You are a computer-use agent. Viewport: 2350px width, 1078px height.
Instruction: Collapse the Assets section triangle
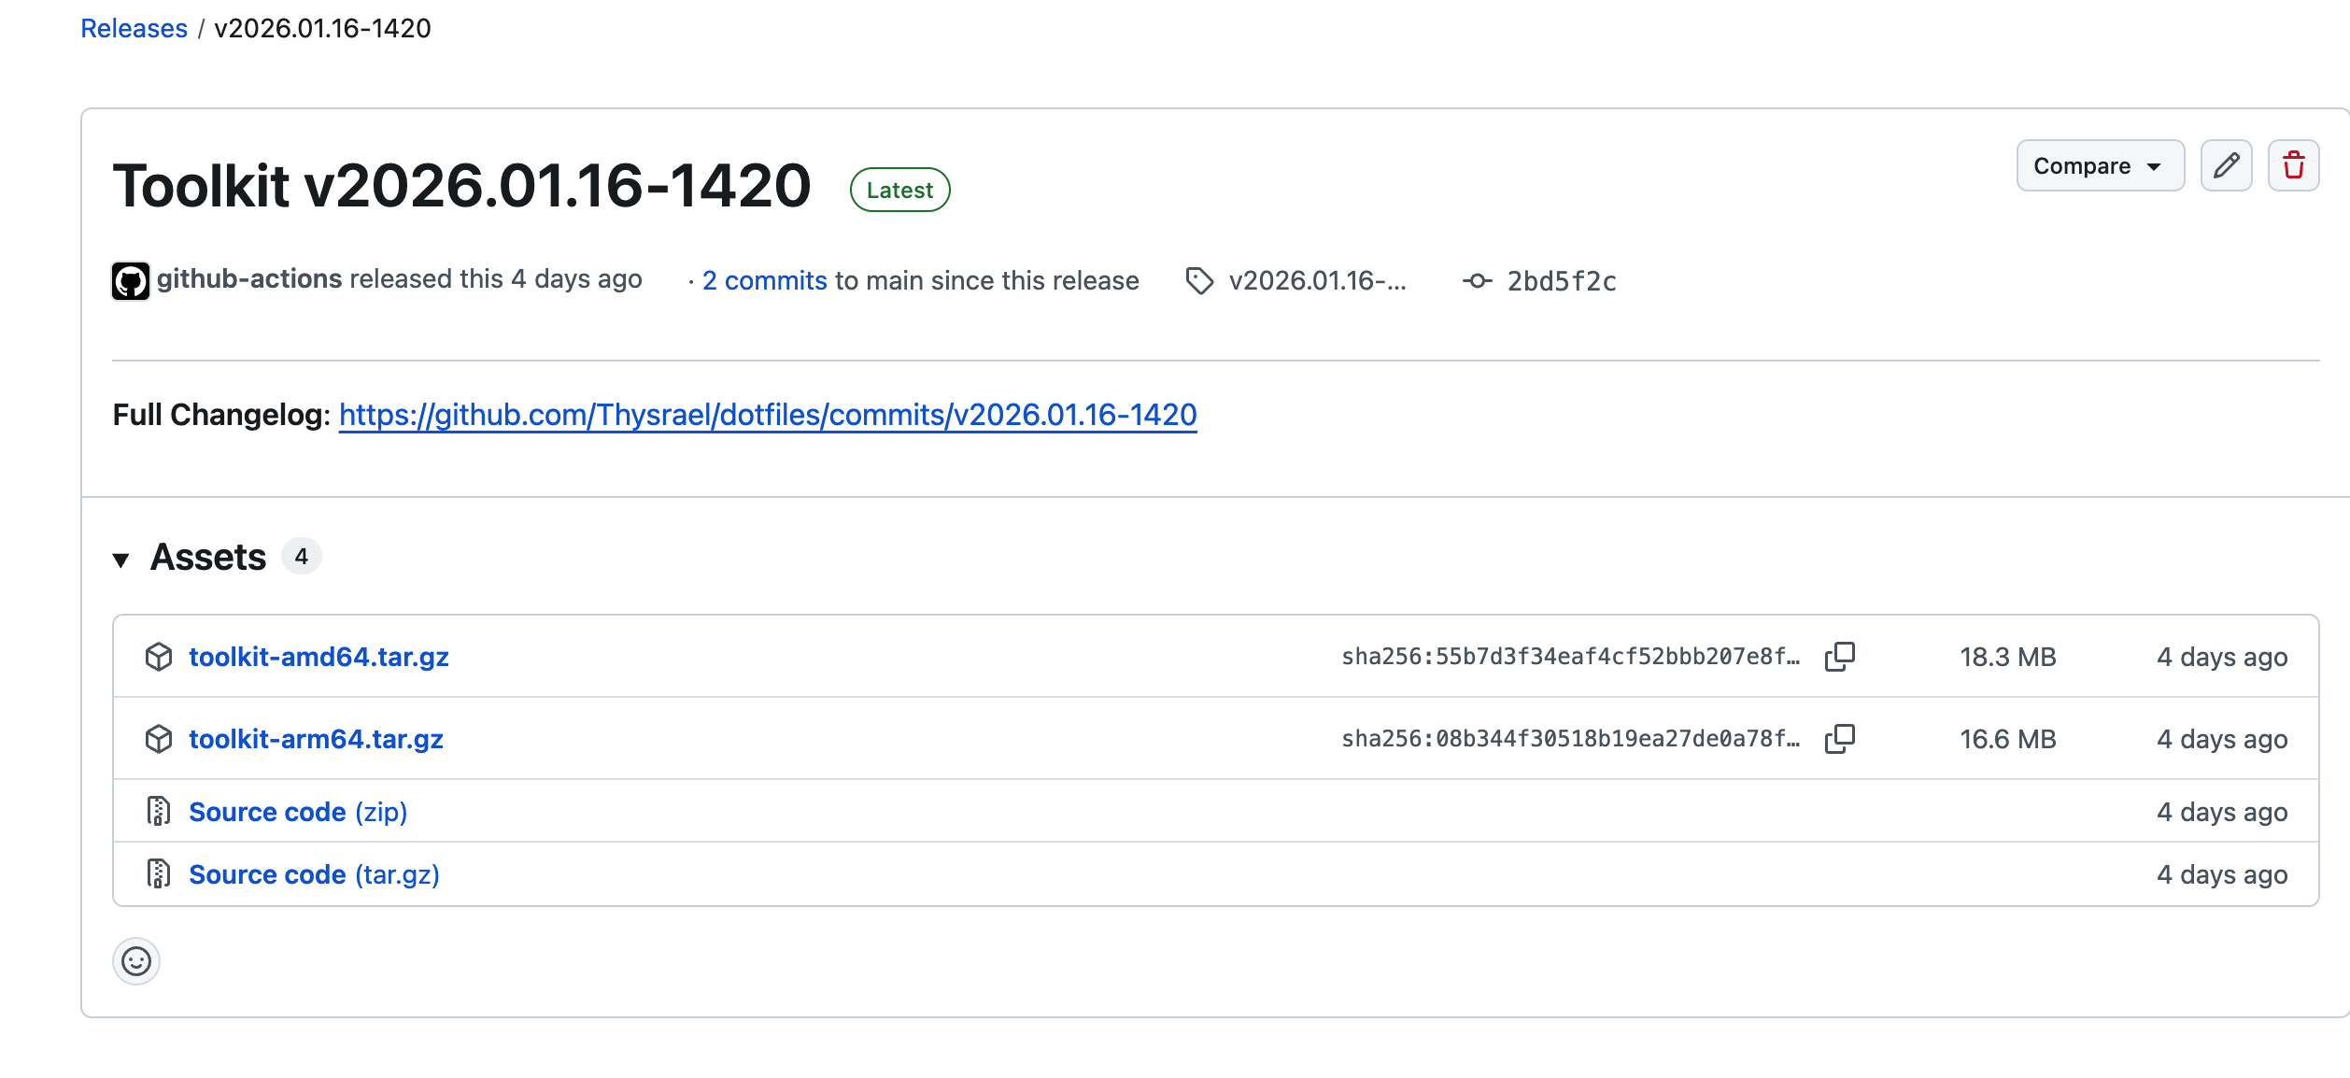pyautogui.click(x=120, y=560)
